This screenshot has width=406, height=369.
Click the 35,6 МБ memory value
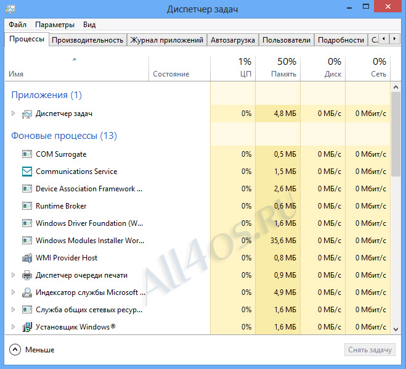(283, 241)
